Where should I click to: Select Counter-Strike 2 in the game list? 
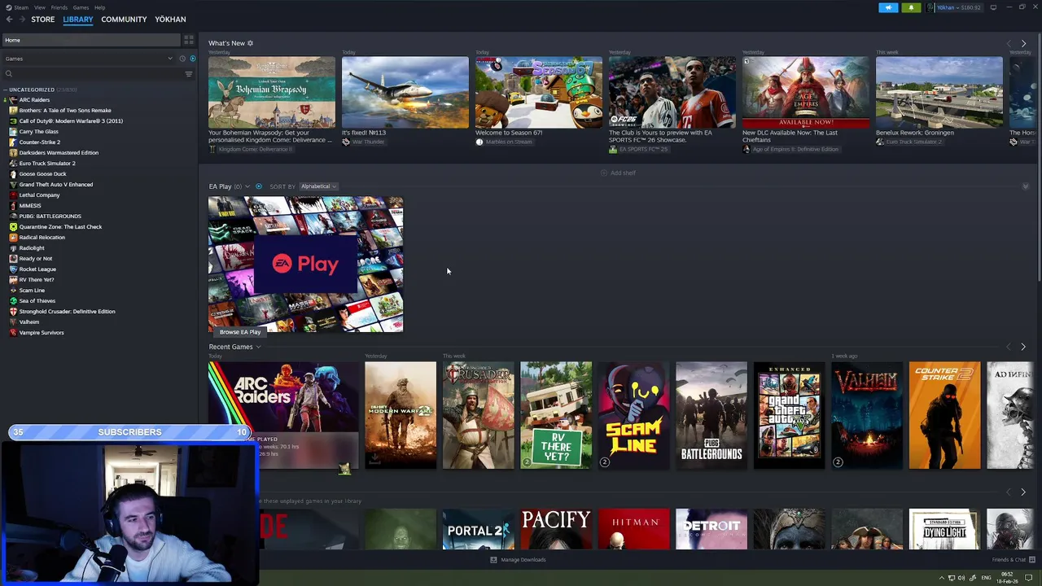coord(39,142)
